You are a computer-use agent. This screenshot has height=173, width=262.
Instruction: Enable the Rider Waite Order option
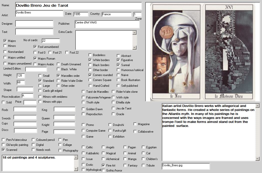tap(58, 81)
